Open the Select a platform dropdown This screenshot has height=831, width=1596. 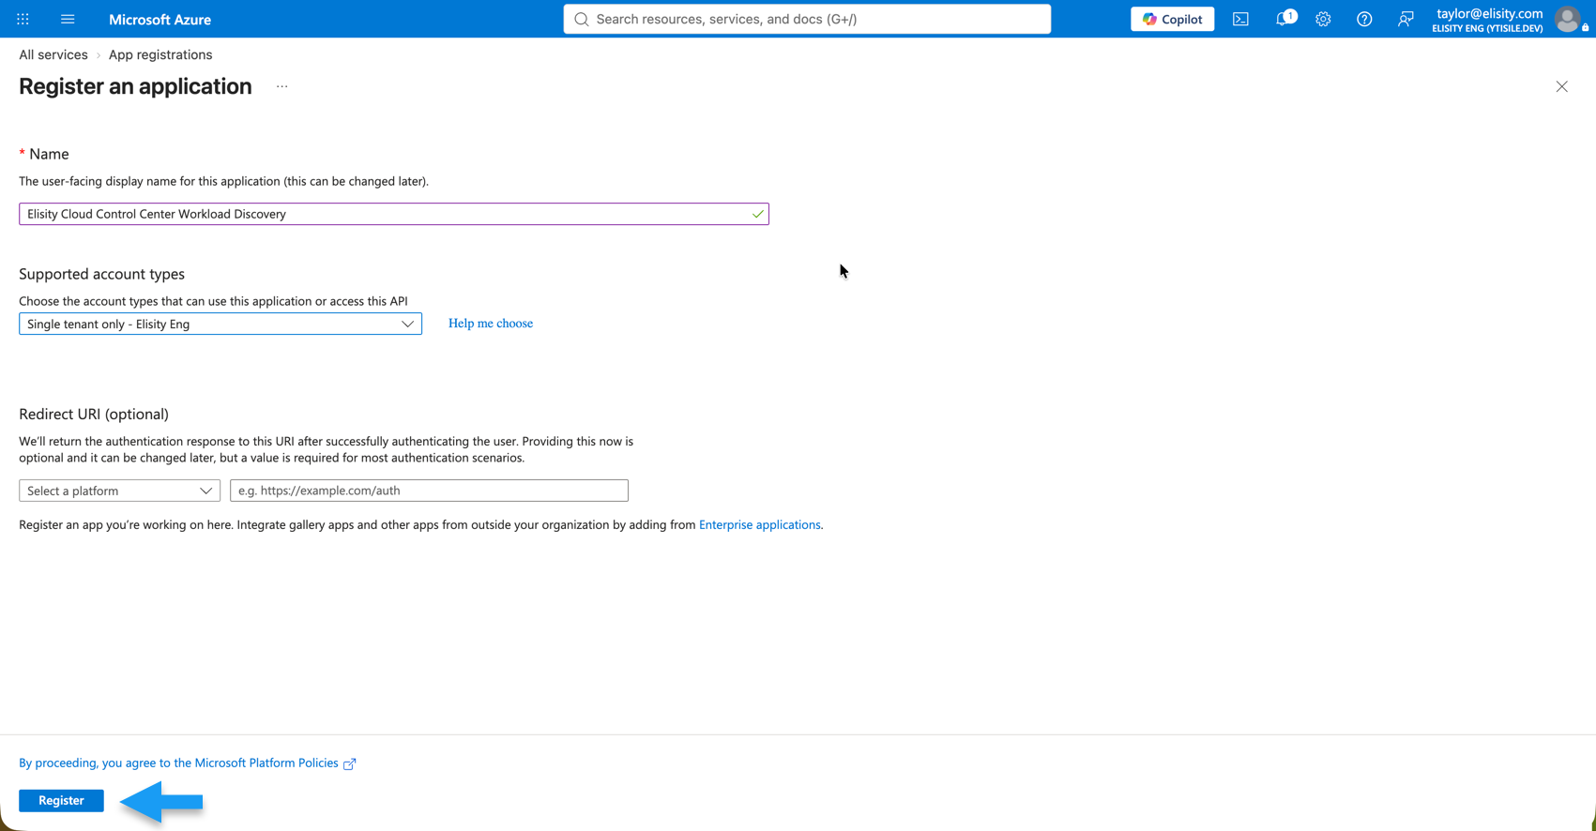point(119,491)
